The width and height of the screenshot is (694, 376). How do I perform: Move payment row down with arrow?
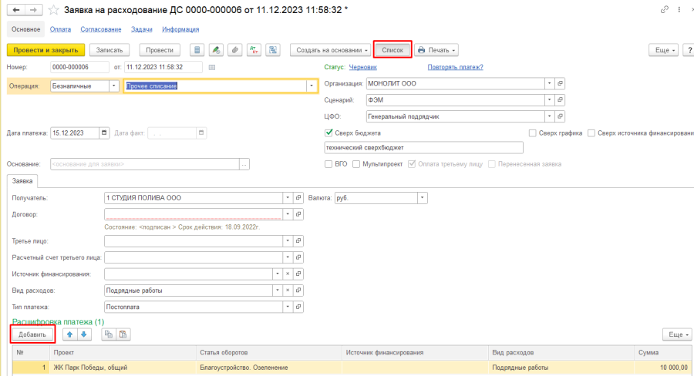[84, 334]
